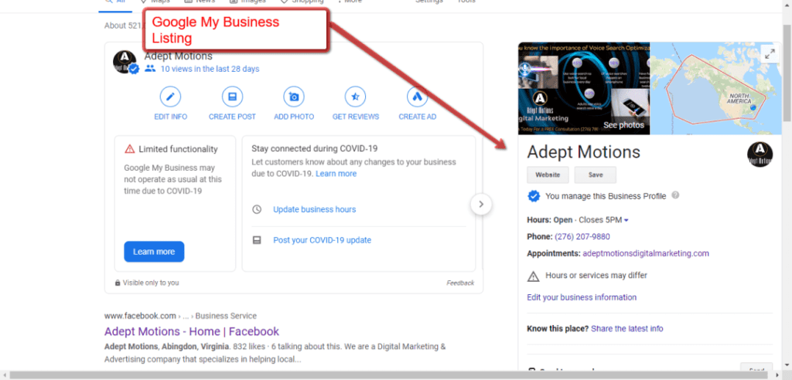Click the EDIT INFO label
Screen dimensions: 792x380
click(x=171, y=117)
